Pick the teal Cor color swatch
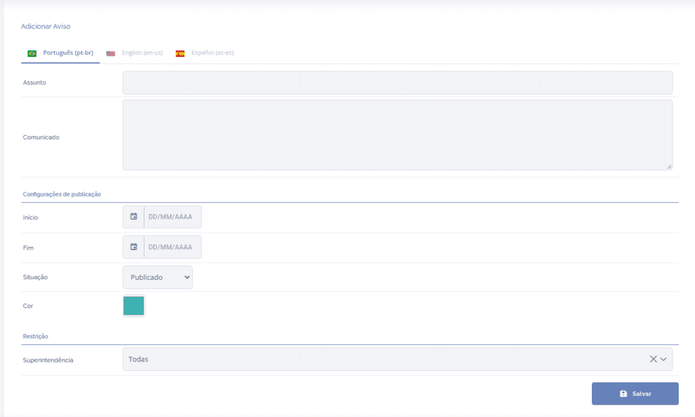This screenshot has height=417, width=695. [134, 306]
